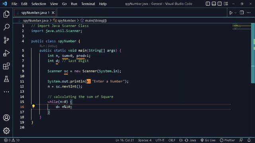
Task: Click the Run Java play button
Action: [231, 13]
